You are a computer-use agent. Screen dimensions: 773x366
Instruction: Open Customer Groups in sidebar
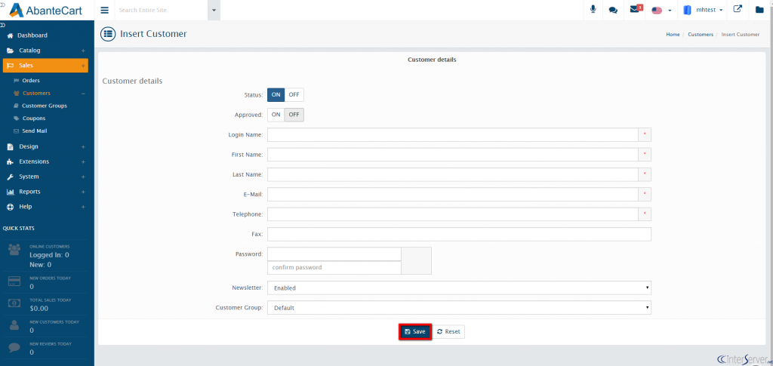click(45, 106)
